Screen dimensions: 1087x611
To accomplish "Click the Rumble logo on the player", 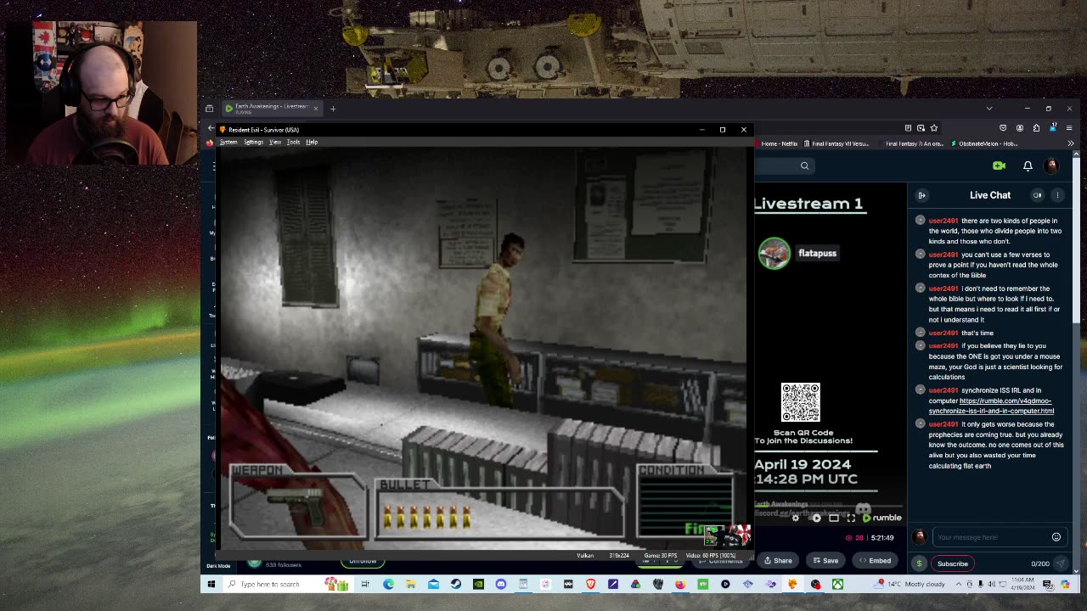I will 881,518.
